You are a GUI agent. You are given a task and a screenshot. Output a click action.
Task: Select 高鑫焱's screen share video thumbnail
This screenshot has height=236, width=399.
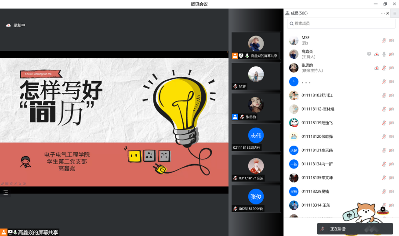256,44
